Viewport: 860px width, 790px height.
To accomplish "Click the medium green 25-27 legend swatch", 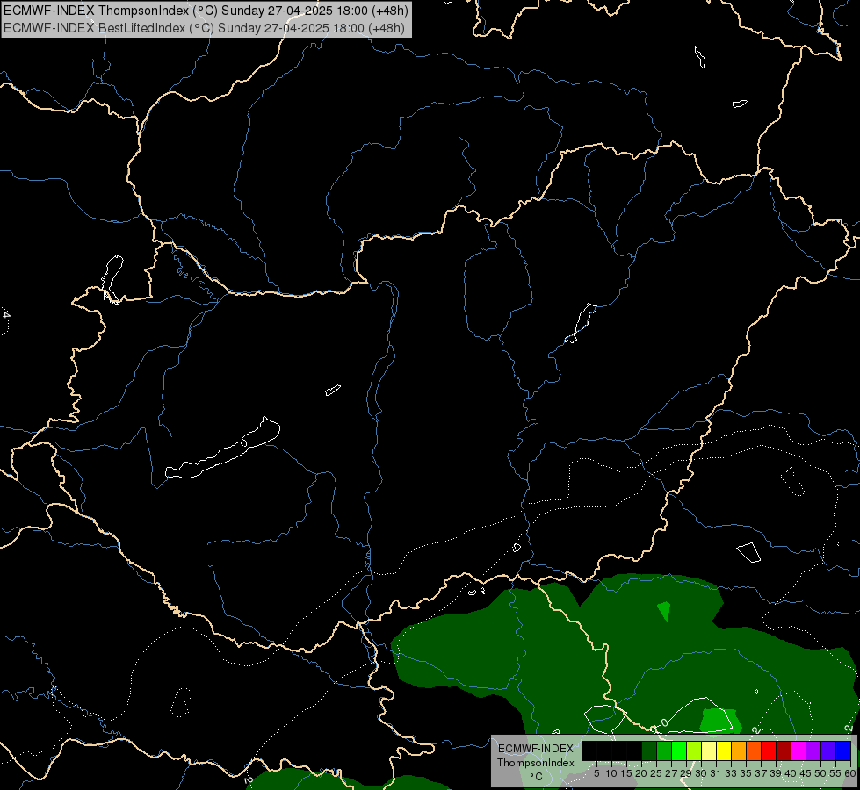I will [x=664, y=750].
